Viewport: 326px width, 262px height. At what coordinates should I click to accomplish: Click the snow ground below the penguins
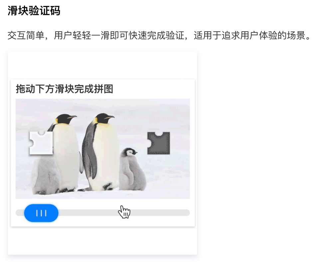click(x=103, y=195)
